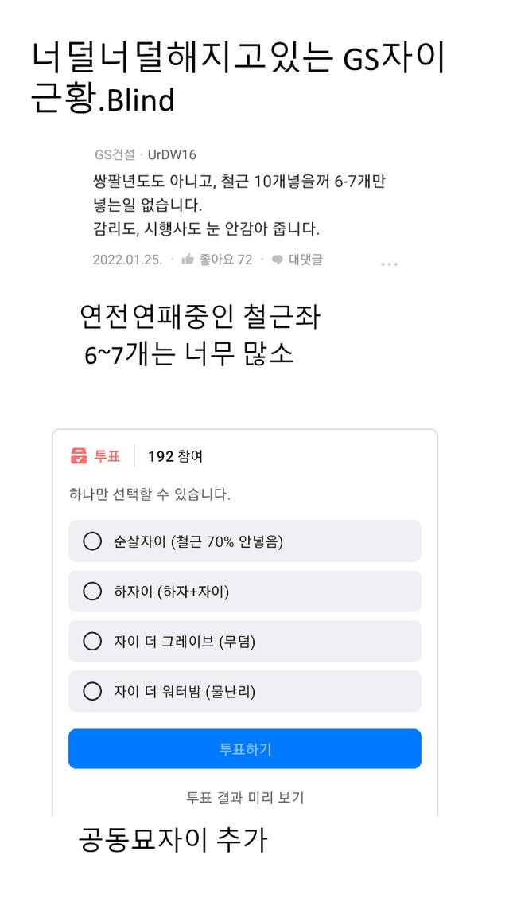Click the 너덜너덜해지고있는 GS자이 근황 title
The image size is (509, 906).
coord(239,78)
